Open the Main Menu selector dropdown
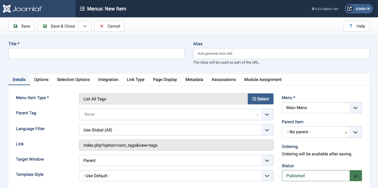378x188 pixels. pos(356,108)
